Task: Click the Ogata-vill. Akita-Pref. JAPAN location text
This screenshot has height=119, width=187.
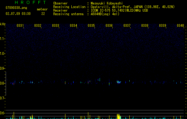Action: pos(133,7)
